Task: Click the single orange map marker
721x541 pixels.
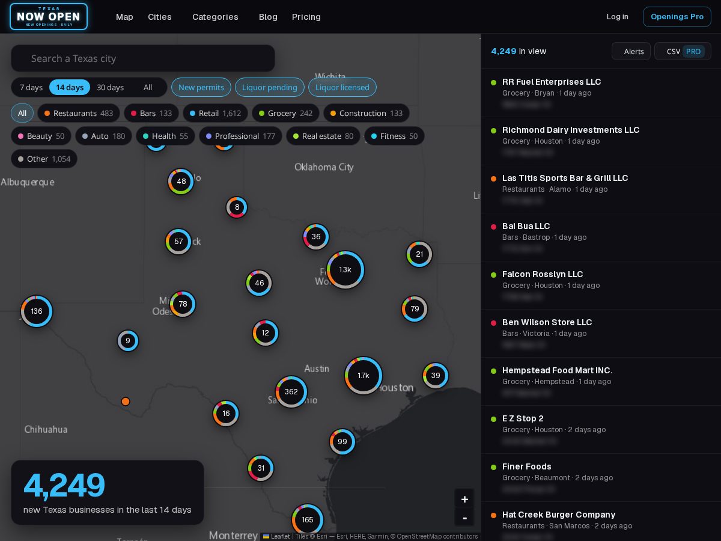Action: (x=126, y=402)
